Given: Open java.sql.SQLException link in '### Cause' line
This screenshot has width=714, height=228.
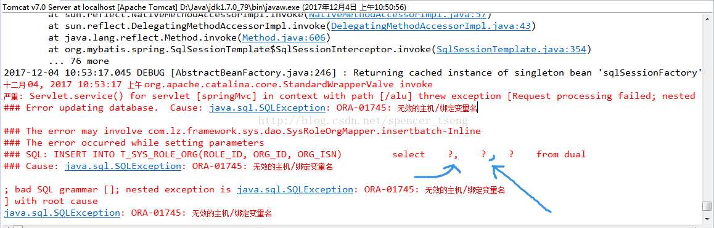Looking at the screenshot, I should point(123,166).
